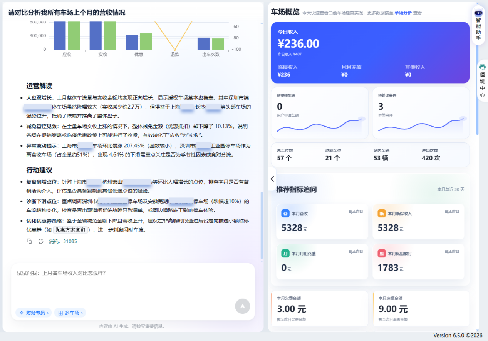Open 财务专员 agent selector chip
The image size is (488, 341).
tap(34, 313)
